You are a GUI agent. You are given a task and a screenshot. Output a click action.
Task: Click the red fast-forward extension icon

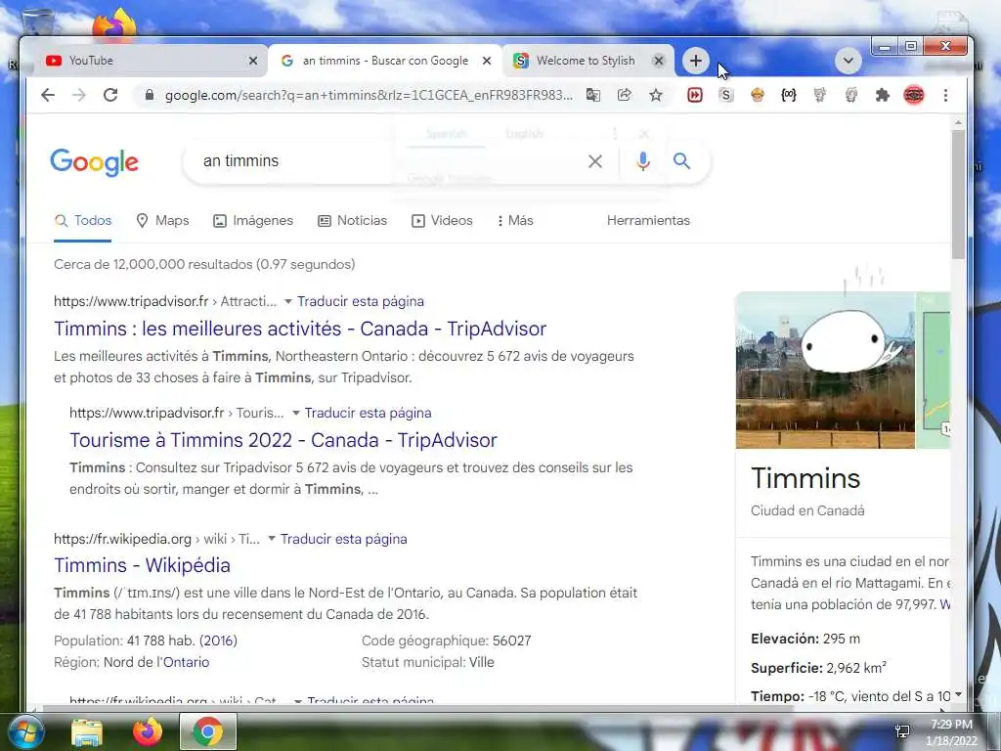(695, 95)
